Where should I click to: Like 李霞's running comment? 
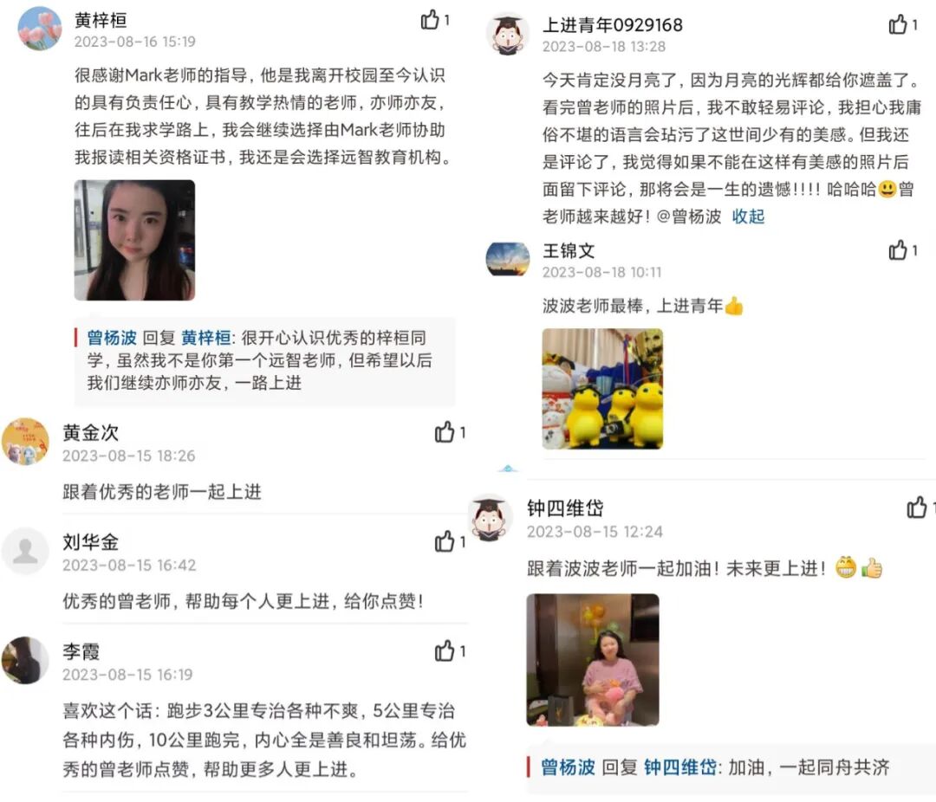click(445, 650)
